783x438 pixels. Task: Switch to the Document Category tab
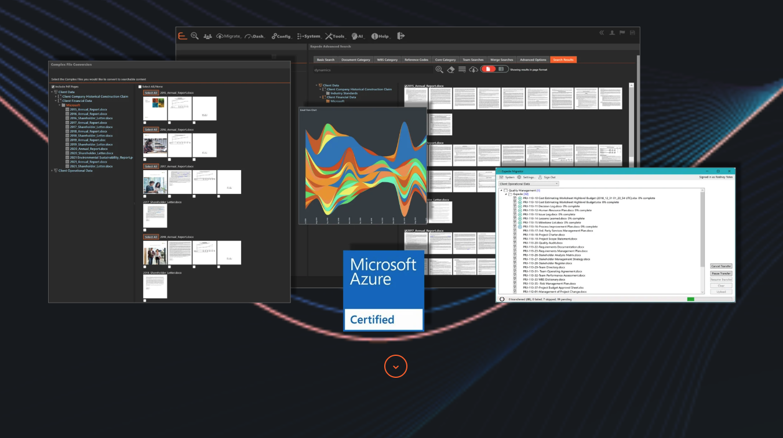(355, 60)
